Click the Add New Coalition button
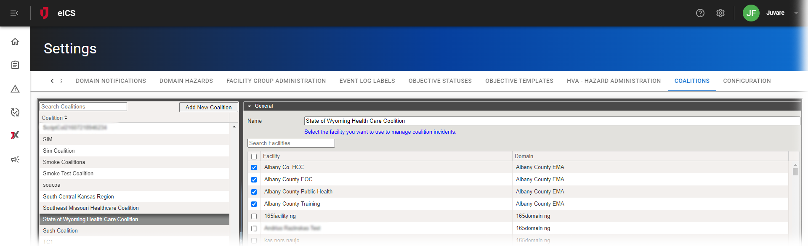The image size is (808, 246). (208, 107)
